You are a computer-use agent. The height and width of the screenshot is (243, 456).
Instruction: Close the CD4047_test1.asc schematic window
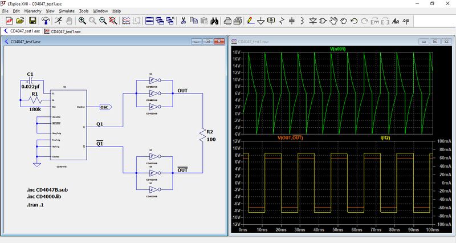pos(219,42)
